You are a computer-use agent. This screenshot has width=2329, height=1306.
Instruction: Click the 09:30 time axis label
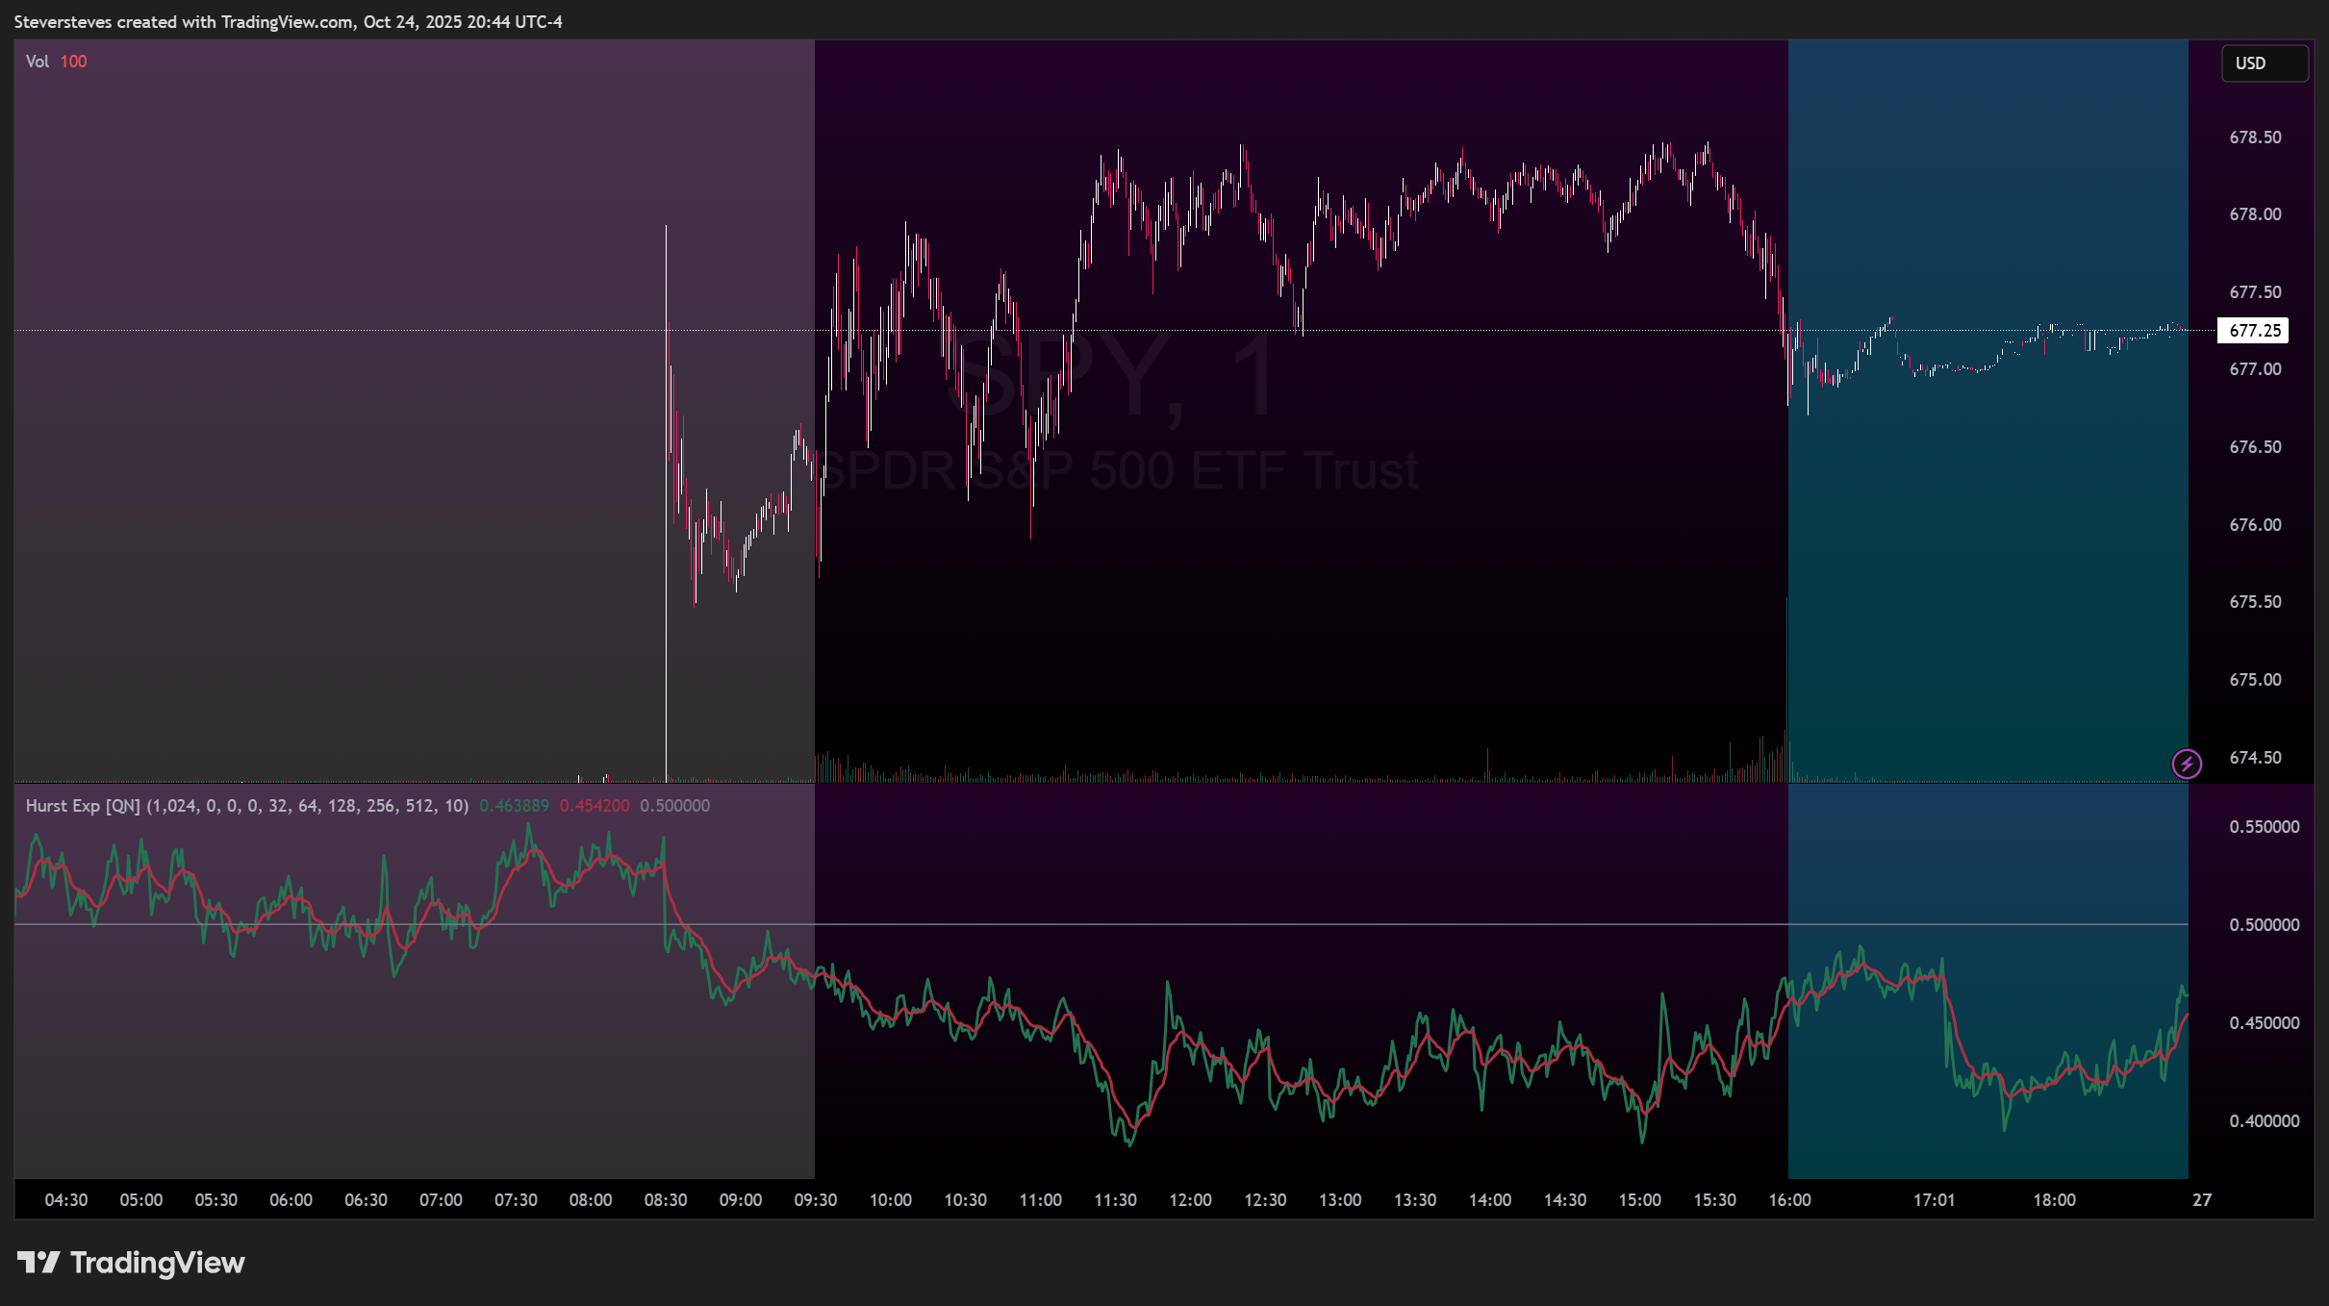(816, 1200)
